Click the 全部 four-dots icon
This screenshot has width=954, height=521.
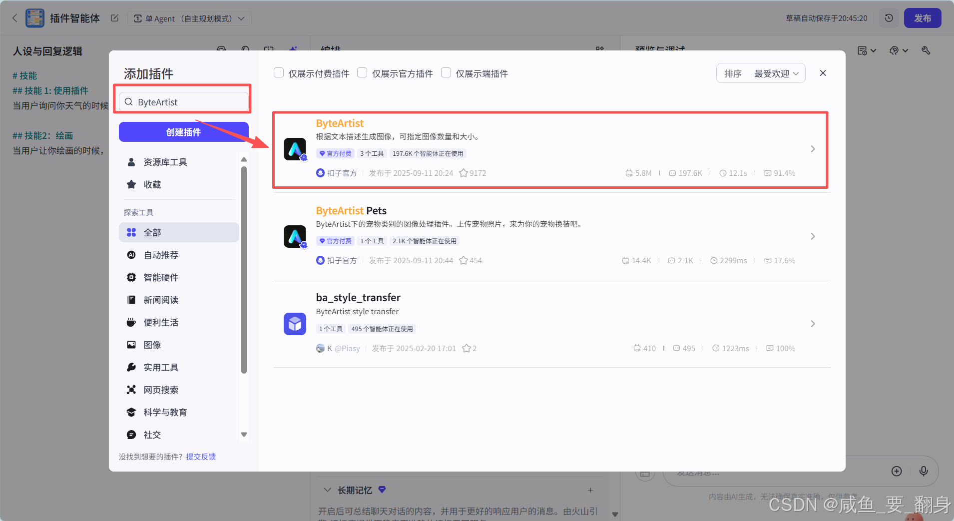coord(131,232)
